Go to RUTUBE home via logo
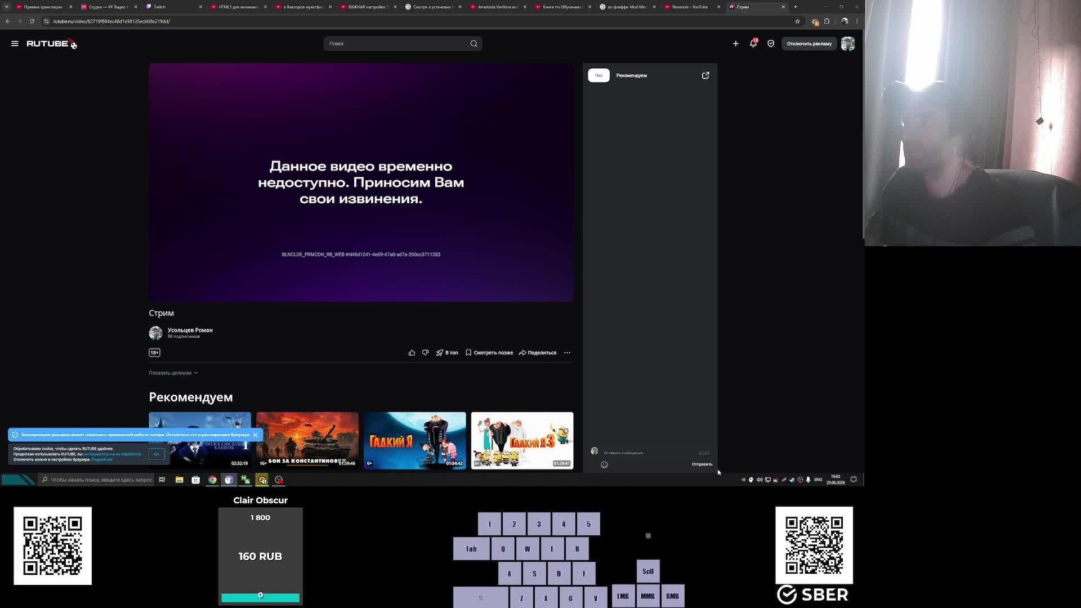The height and width of the screenshot is (608, 1081). (51, 43)
